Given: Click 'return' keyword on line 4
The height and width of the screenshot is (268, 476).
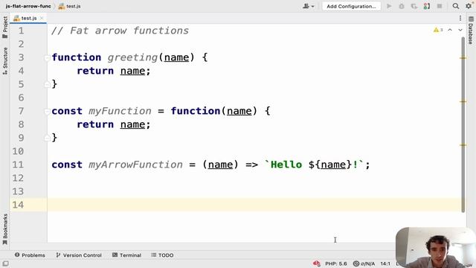Looking at the screenshot, I should pyautogui.click(x=95, y=71).
